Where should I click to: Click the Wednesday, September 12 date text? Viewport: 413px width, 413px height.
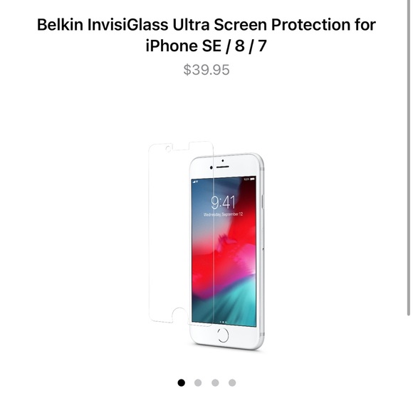coord(223,214)
